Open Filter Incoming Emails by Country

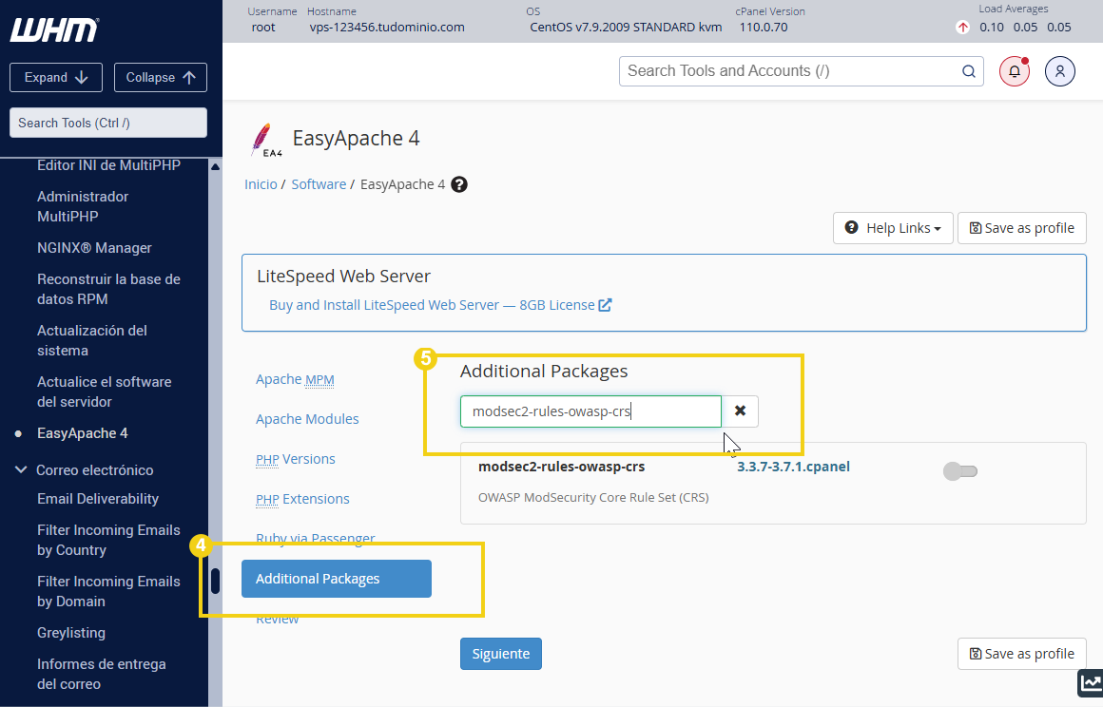click(x=109, y=540)
